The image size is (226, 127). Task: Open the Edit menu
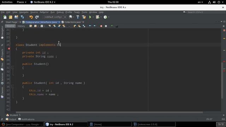pyautogui.click(x=8, y=12)
